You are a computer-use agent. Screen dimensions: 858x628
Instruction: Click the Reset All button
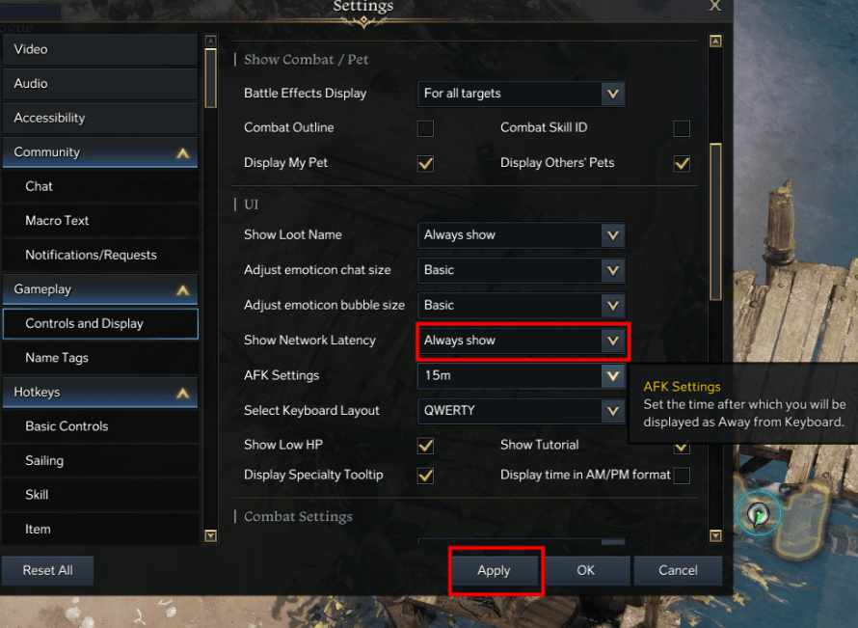[48, 570]
